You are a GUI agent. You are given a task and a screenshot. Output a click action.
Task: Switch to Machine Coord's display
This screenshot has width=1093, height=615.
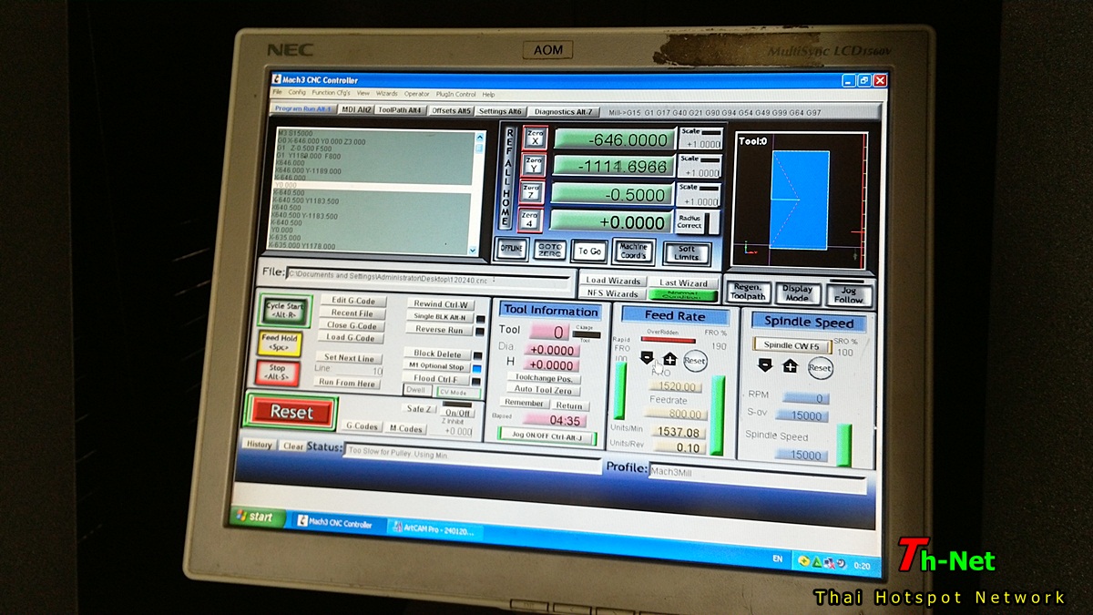point(633,251)
